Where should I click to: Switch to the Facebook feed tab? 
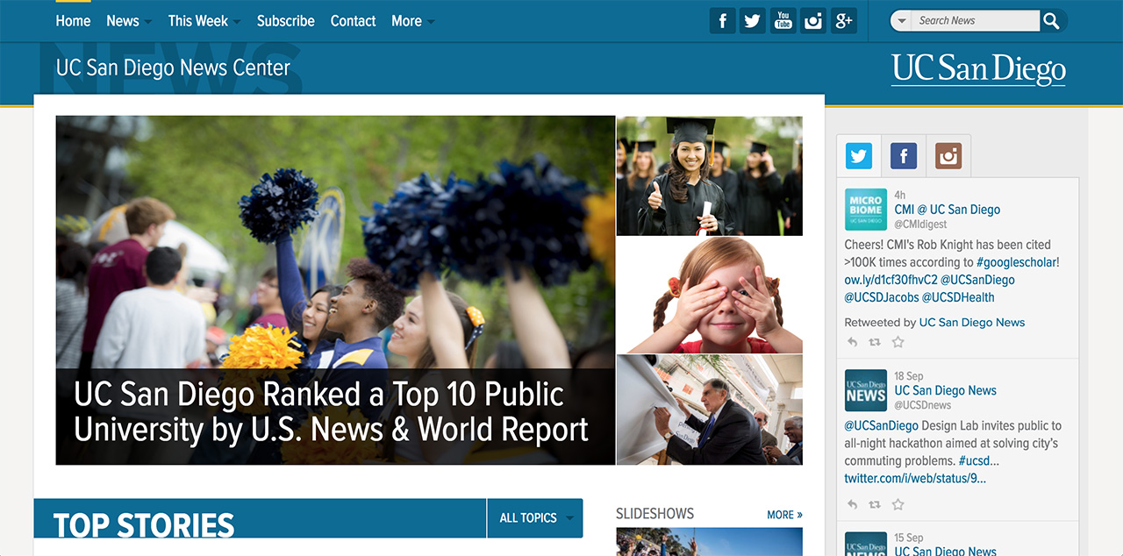[x=904, y=156]
